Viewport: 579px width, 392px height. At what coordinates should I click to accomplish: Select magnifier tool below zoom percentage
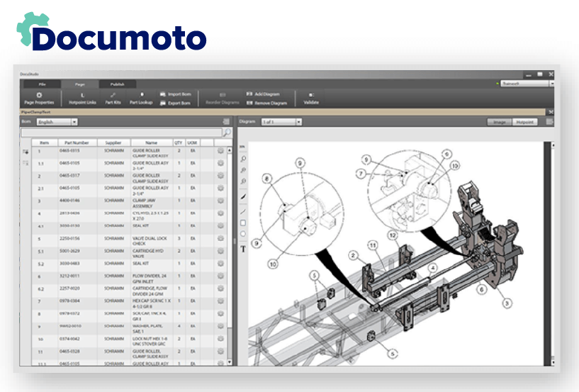pyautogui.click(x=243, y=159)
